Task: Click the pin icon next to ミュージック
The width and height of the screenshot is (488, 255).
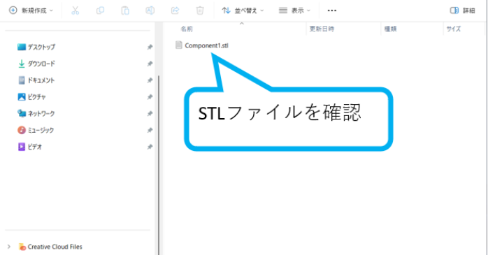Action: coord(150,130)
